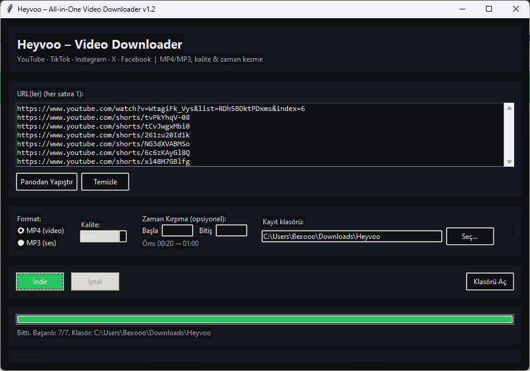Click the shorts/261zu20Id1k URL line
The width and height of the screenshot is (530, 371).
[x=103, y=135]
